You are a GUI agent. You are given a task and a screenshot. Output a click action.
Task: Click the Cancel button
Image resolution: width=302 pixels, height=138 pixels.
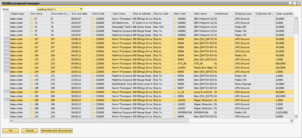point(30,131)
